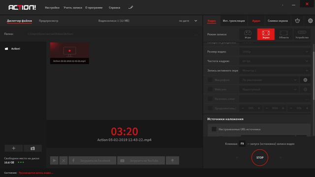Click the ellipsis browse button for folder path
315x177 pixels.
(196, 34)
